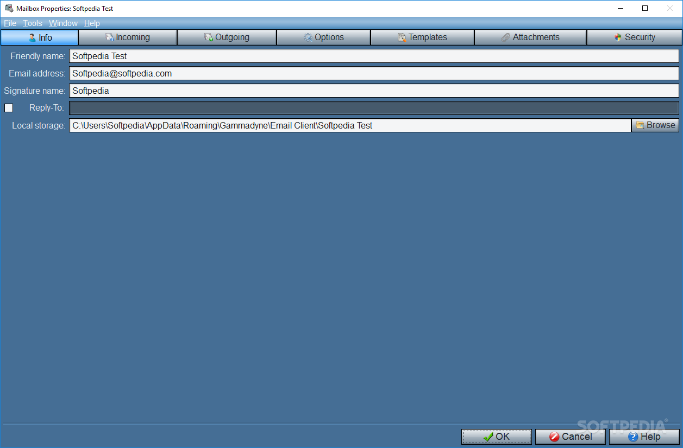Click the mailbox icon in title bar
The image size is (683, 448).
[x=9, y=8]
